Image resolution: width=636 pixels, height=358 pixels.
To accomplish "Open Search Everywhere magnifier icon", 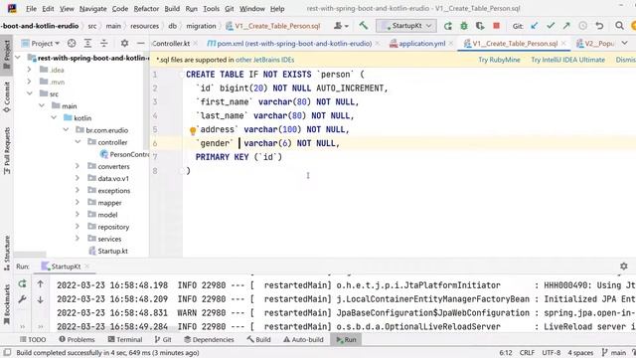I will click(619, 26).
